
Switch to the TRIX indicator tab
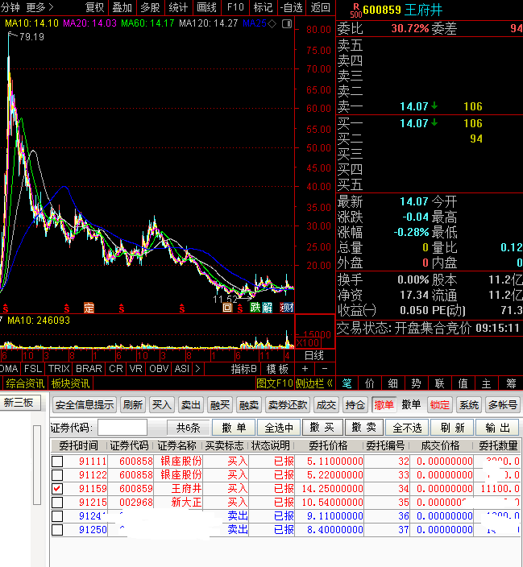coord(59,369)
